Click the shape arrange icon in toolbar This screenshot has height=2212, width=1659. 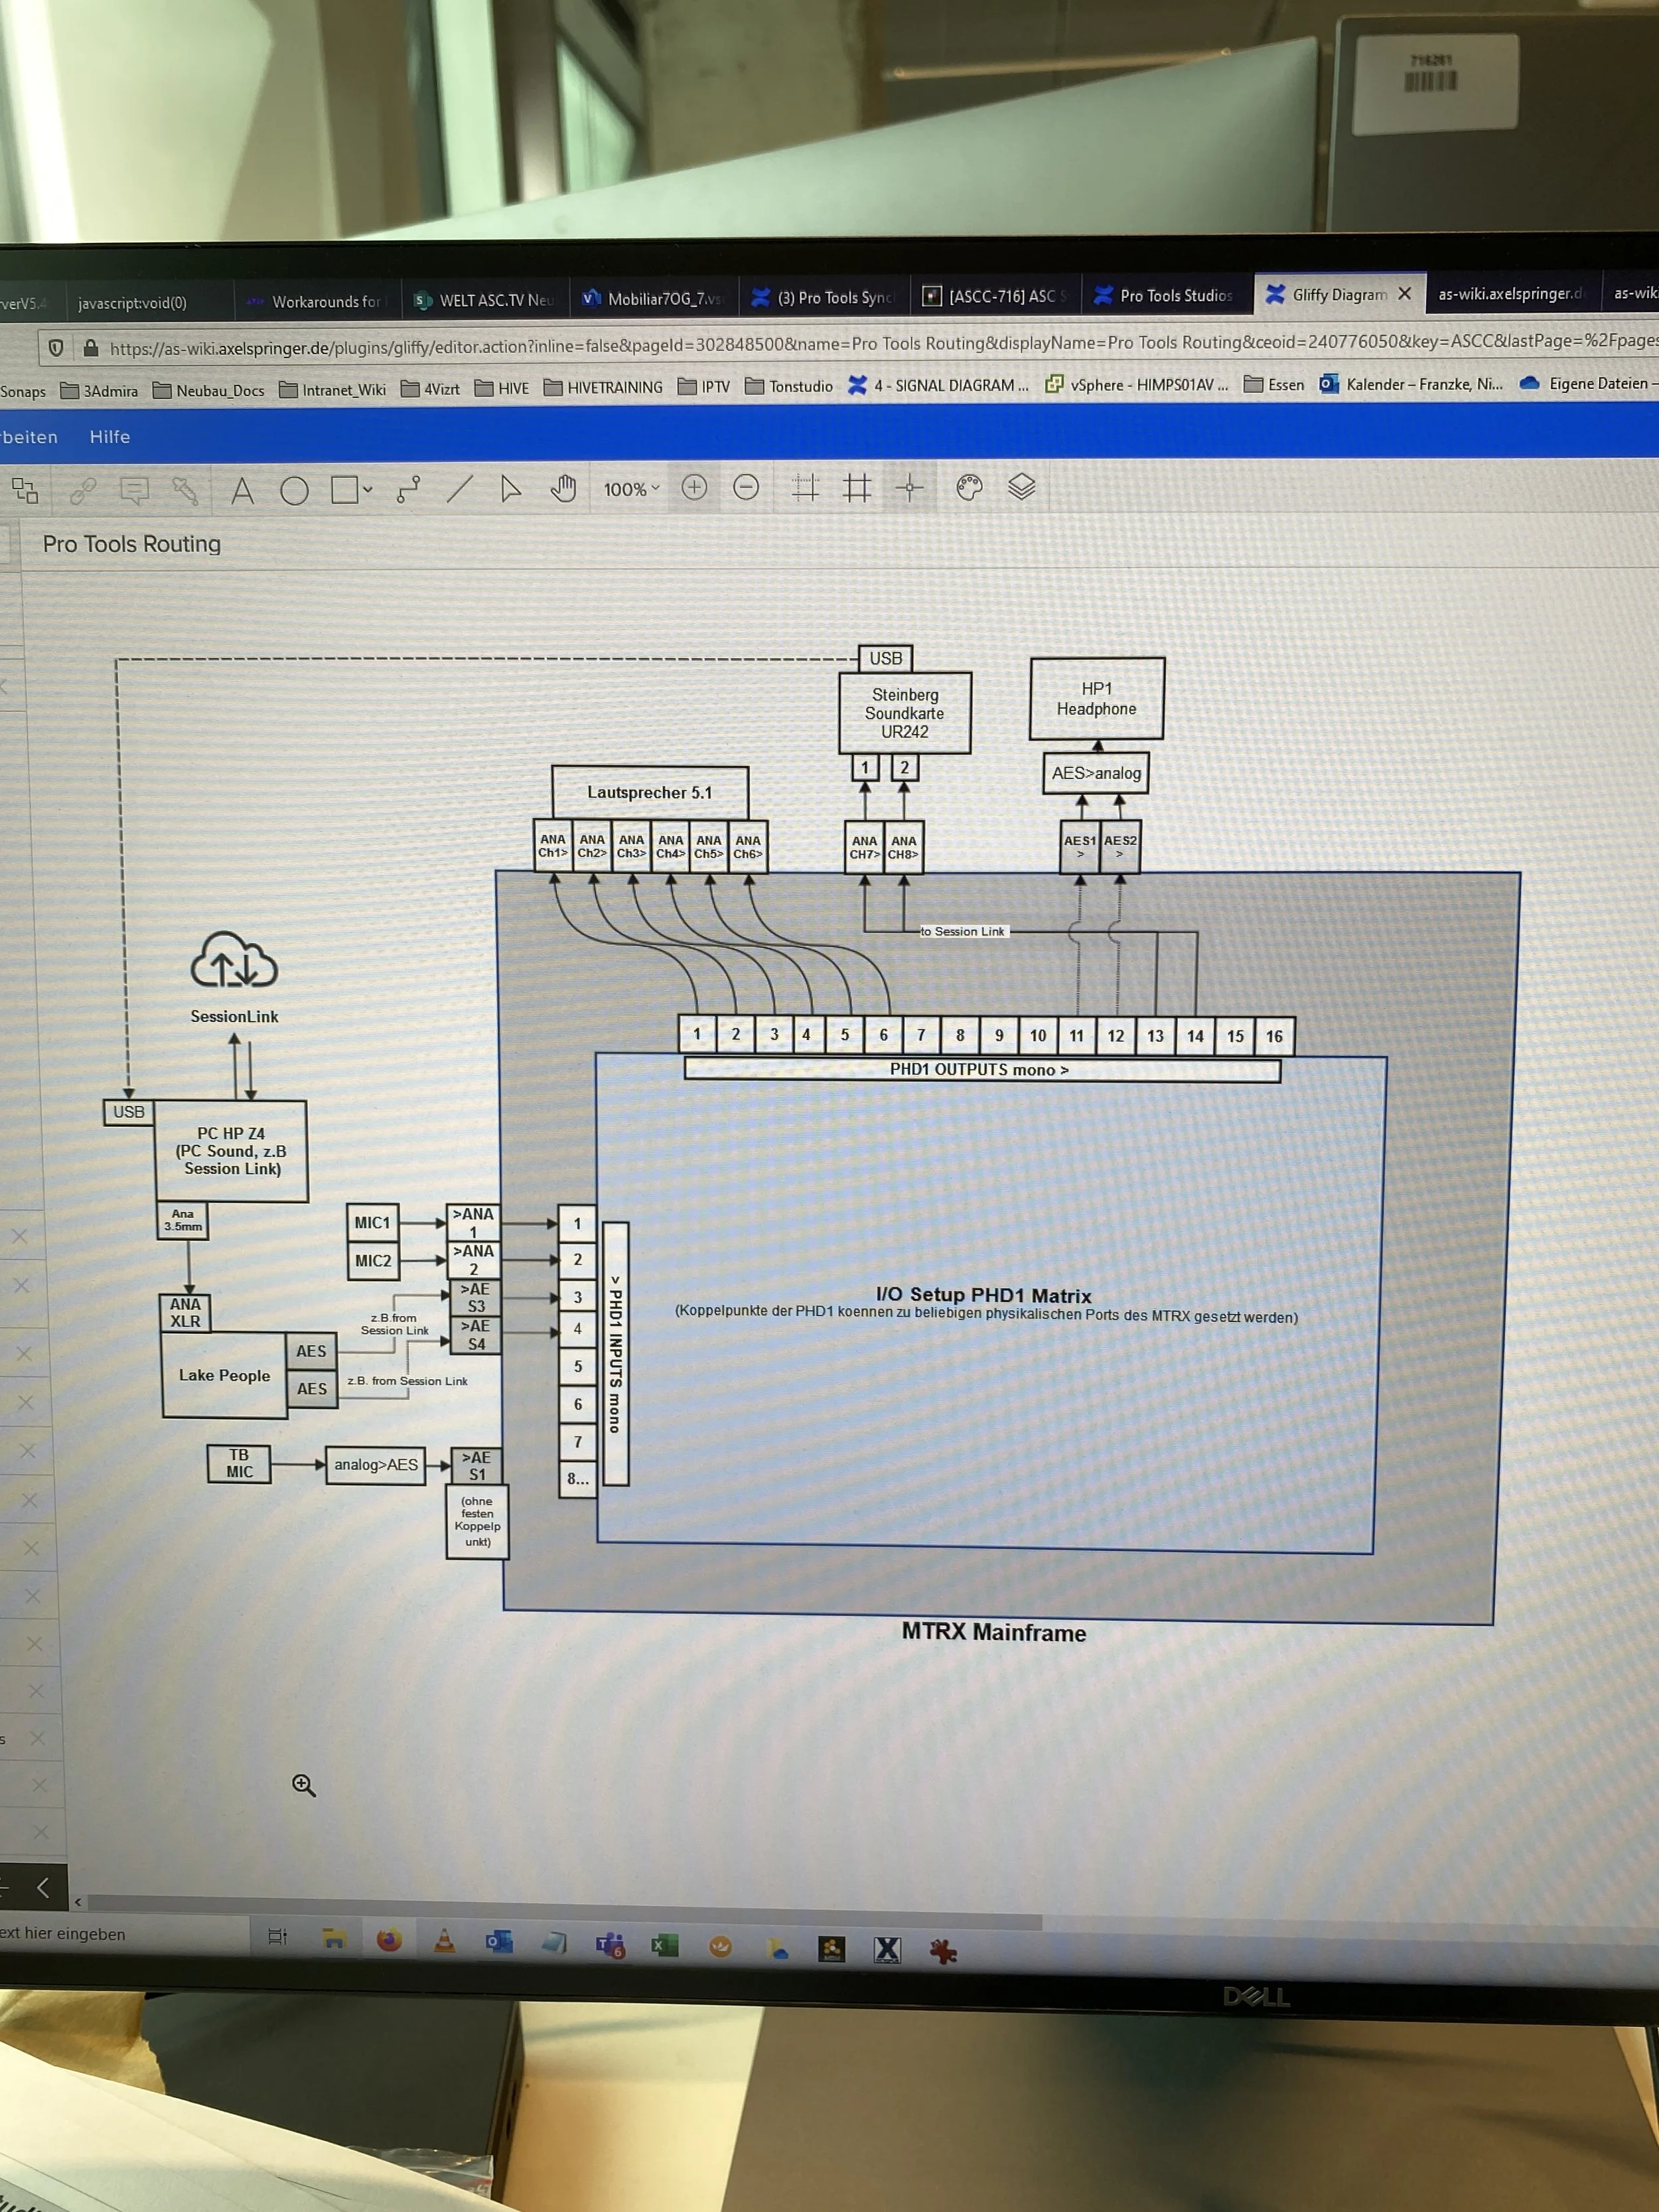click(x=25, y=491)
